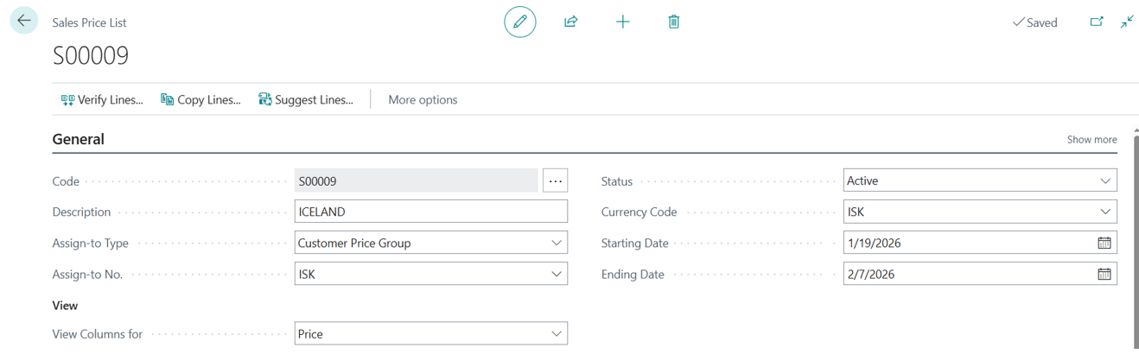Create new price list with plus icon
This screenshot has width=1139, height=354.
[622, 22]
